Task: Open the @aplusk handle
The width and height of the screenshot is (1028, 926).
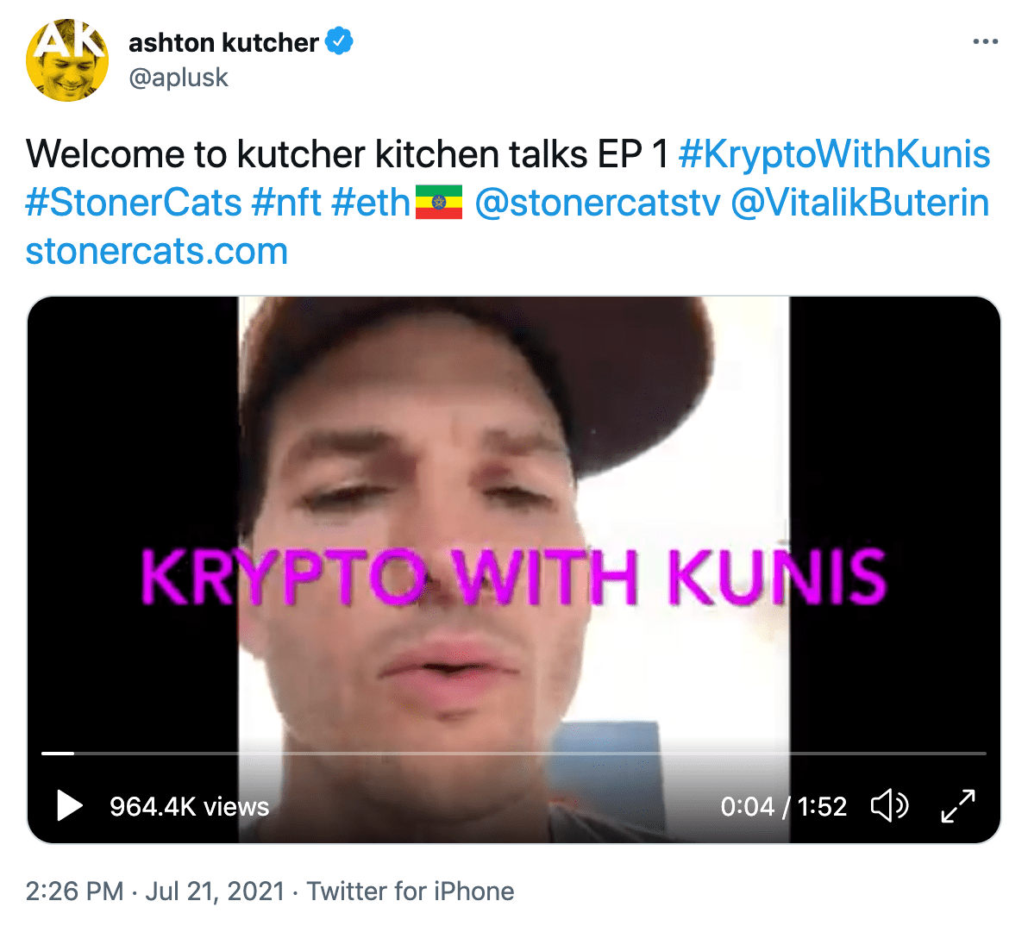Action: point(179,78)
